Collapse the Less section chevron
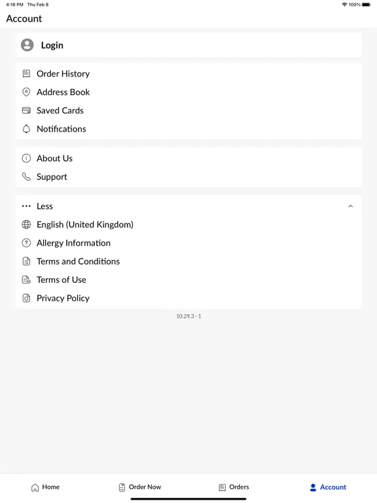377x503 pixels. pyautogui.click(x=350, y=206)
